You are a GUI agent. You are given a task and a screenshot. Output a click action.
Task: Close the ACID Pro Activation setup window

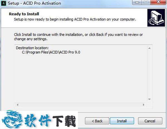pyautogui.click(x=158, y=2)
